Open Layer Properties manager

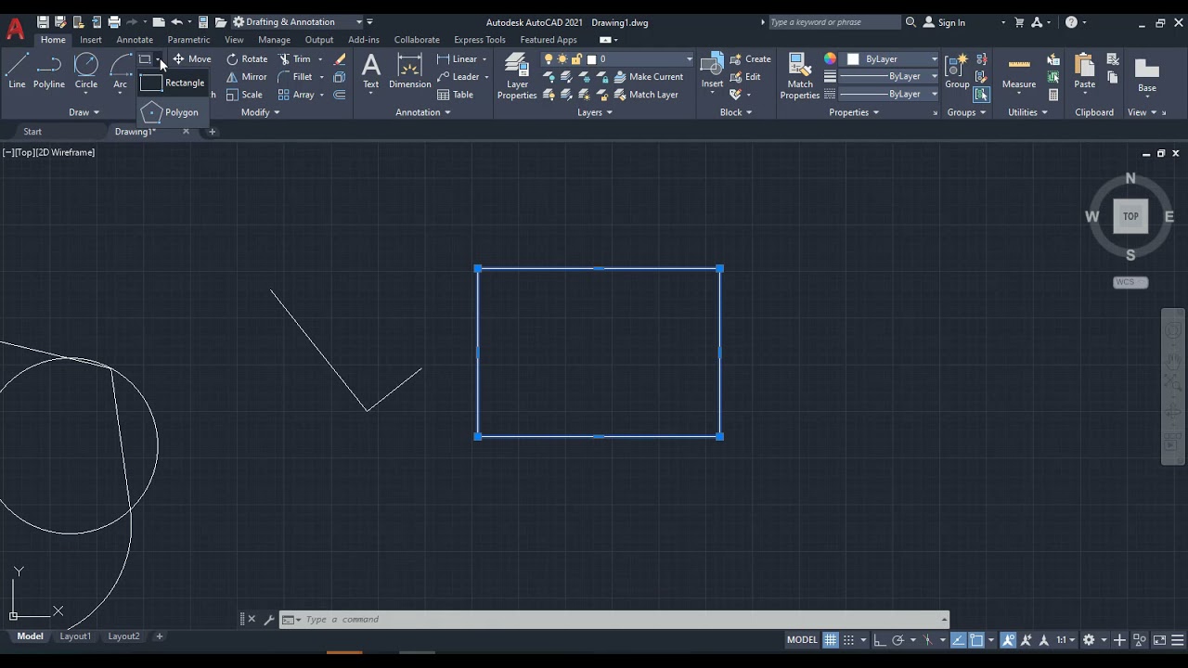(517, 76)
